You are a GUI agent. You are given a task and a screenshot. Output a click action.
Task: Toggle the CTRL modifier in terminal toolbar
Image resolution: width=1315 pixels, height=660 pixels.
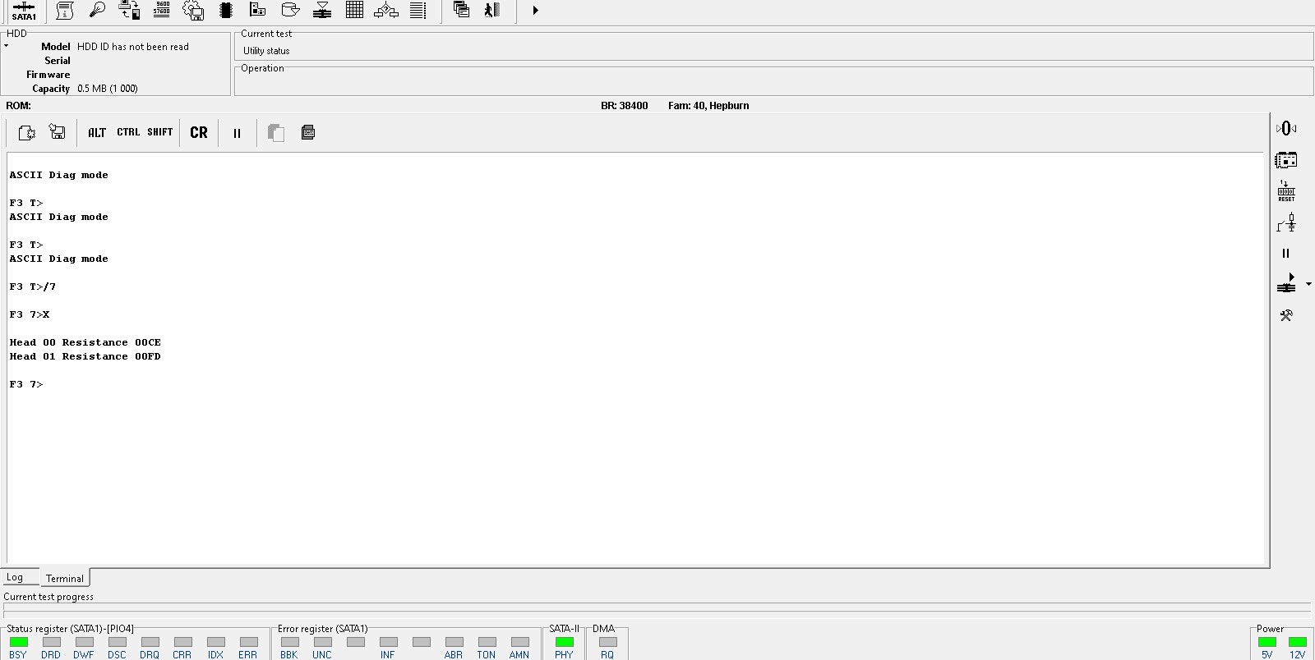[128, 132]
